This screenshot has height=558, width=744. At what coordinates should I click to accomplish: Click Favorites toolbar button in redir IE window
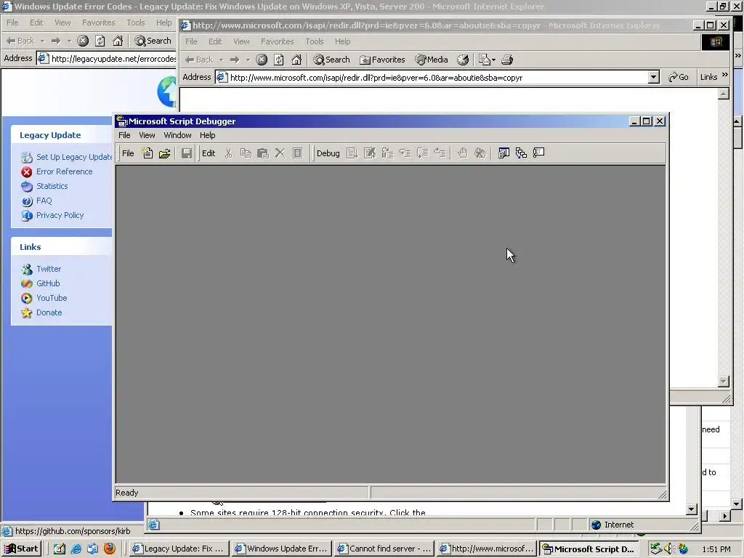coord(382,60)
